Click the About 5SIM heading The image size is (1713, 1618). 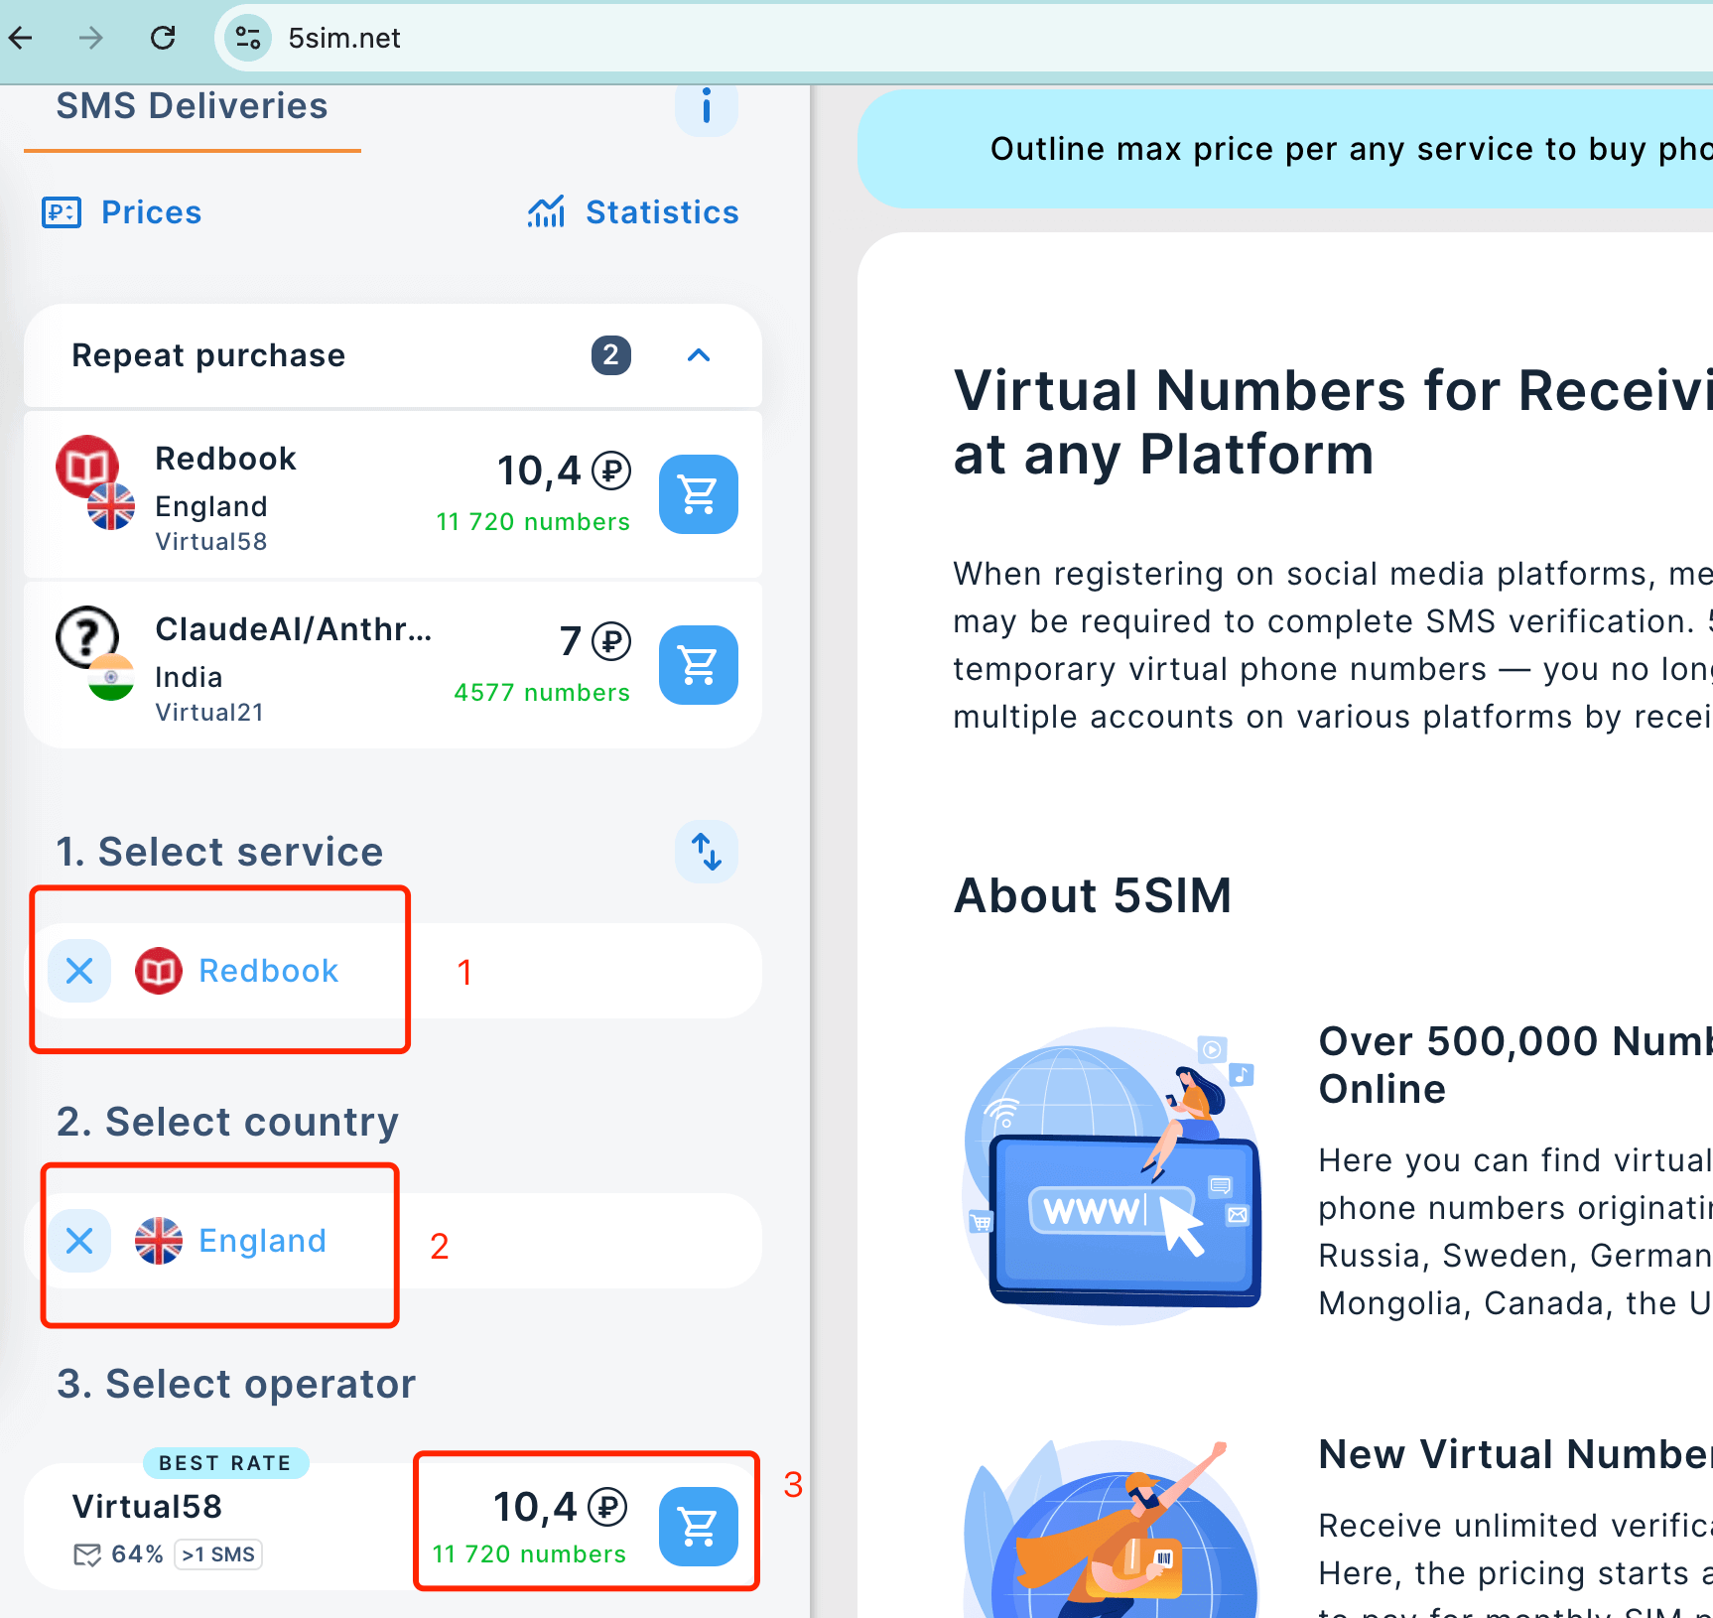[x=1093, y=895]
